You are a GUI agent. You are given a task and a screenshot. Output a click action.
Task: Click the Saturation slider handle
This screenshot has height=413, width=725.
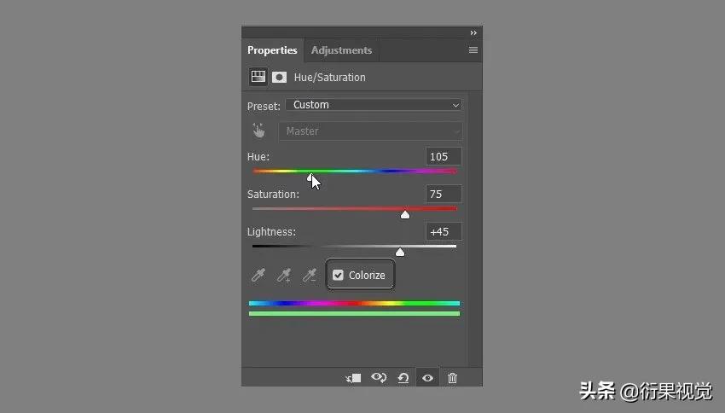pos(405,214)
